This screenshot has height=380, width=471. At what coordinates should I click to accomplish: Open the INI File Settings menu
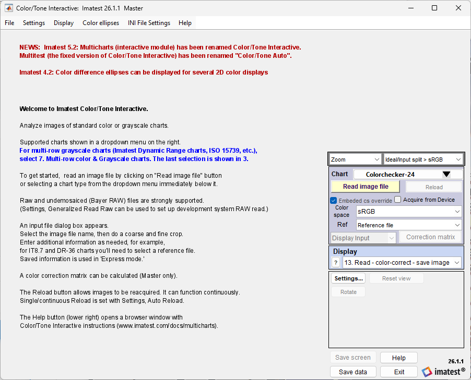[149, 23]
